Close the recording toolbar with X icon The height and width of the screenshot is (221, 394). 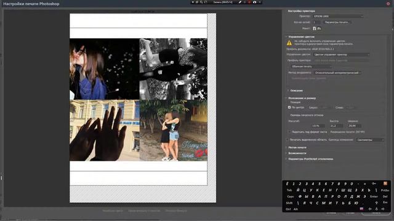click(x=260, y=2)
